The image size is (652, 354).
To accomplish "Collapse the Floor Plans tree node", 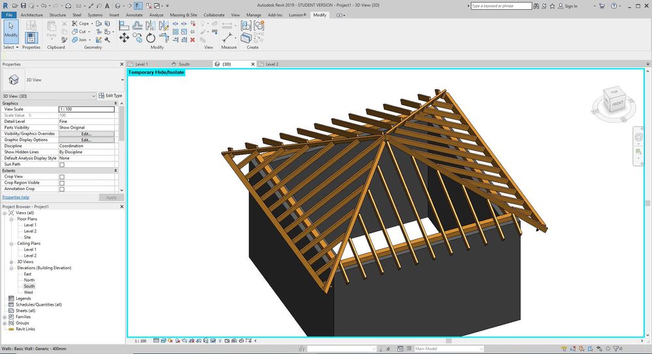I will click(x=12, y=219).
